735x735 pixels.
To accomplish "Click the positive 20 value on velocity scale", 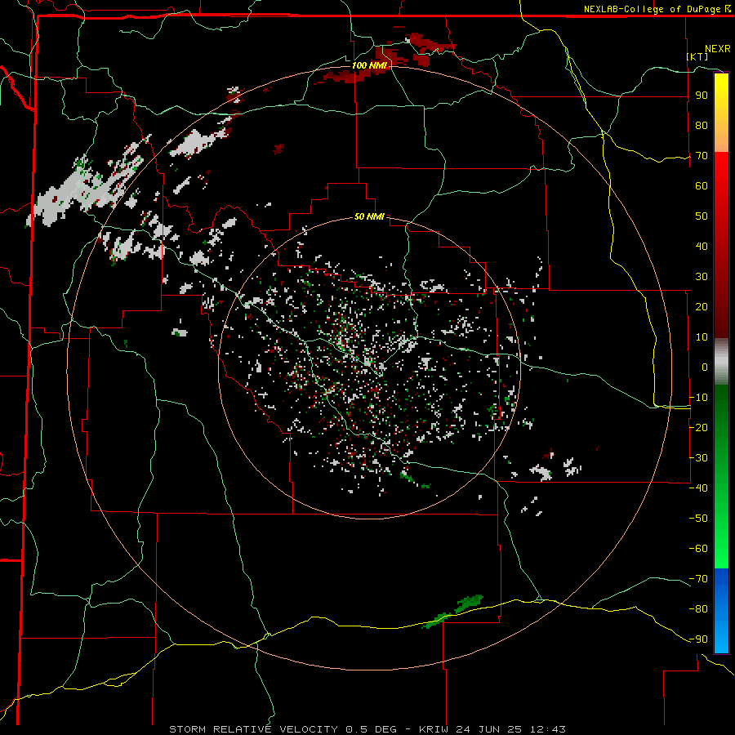I will [702, 307].
